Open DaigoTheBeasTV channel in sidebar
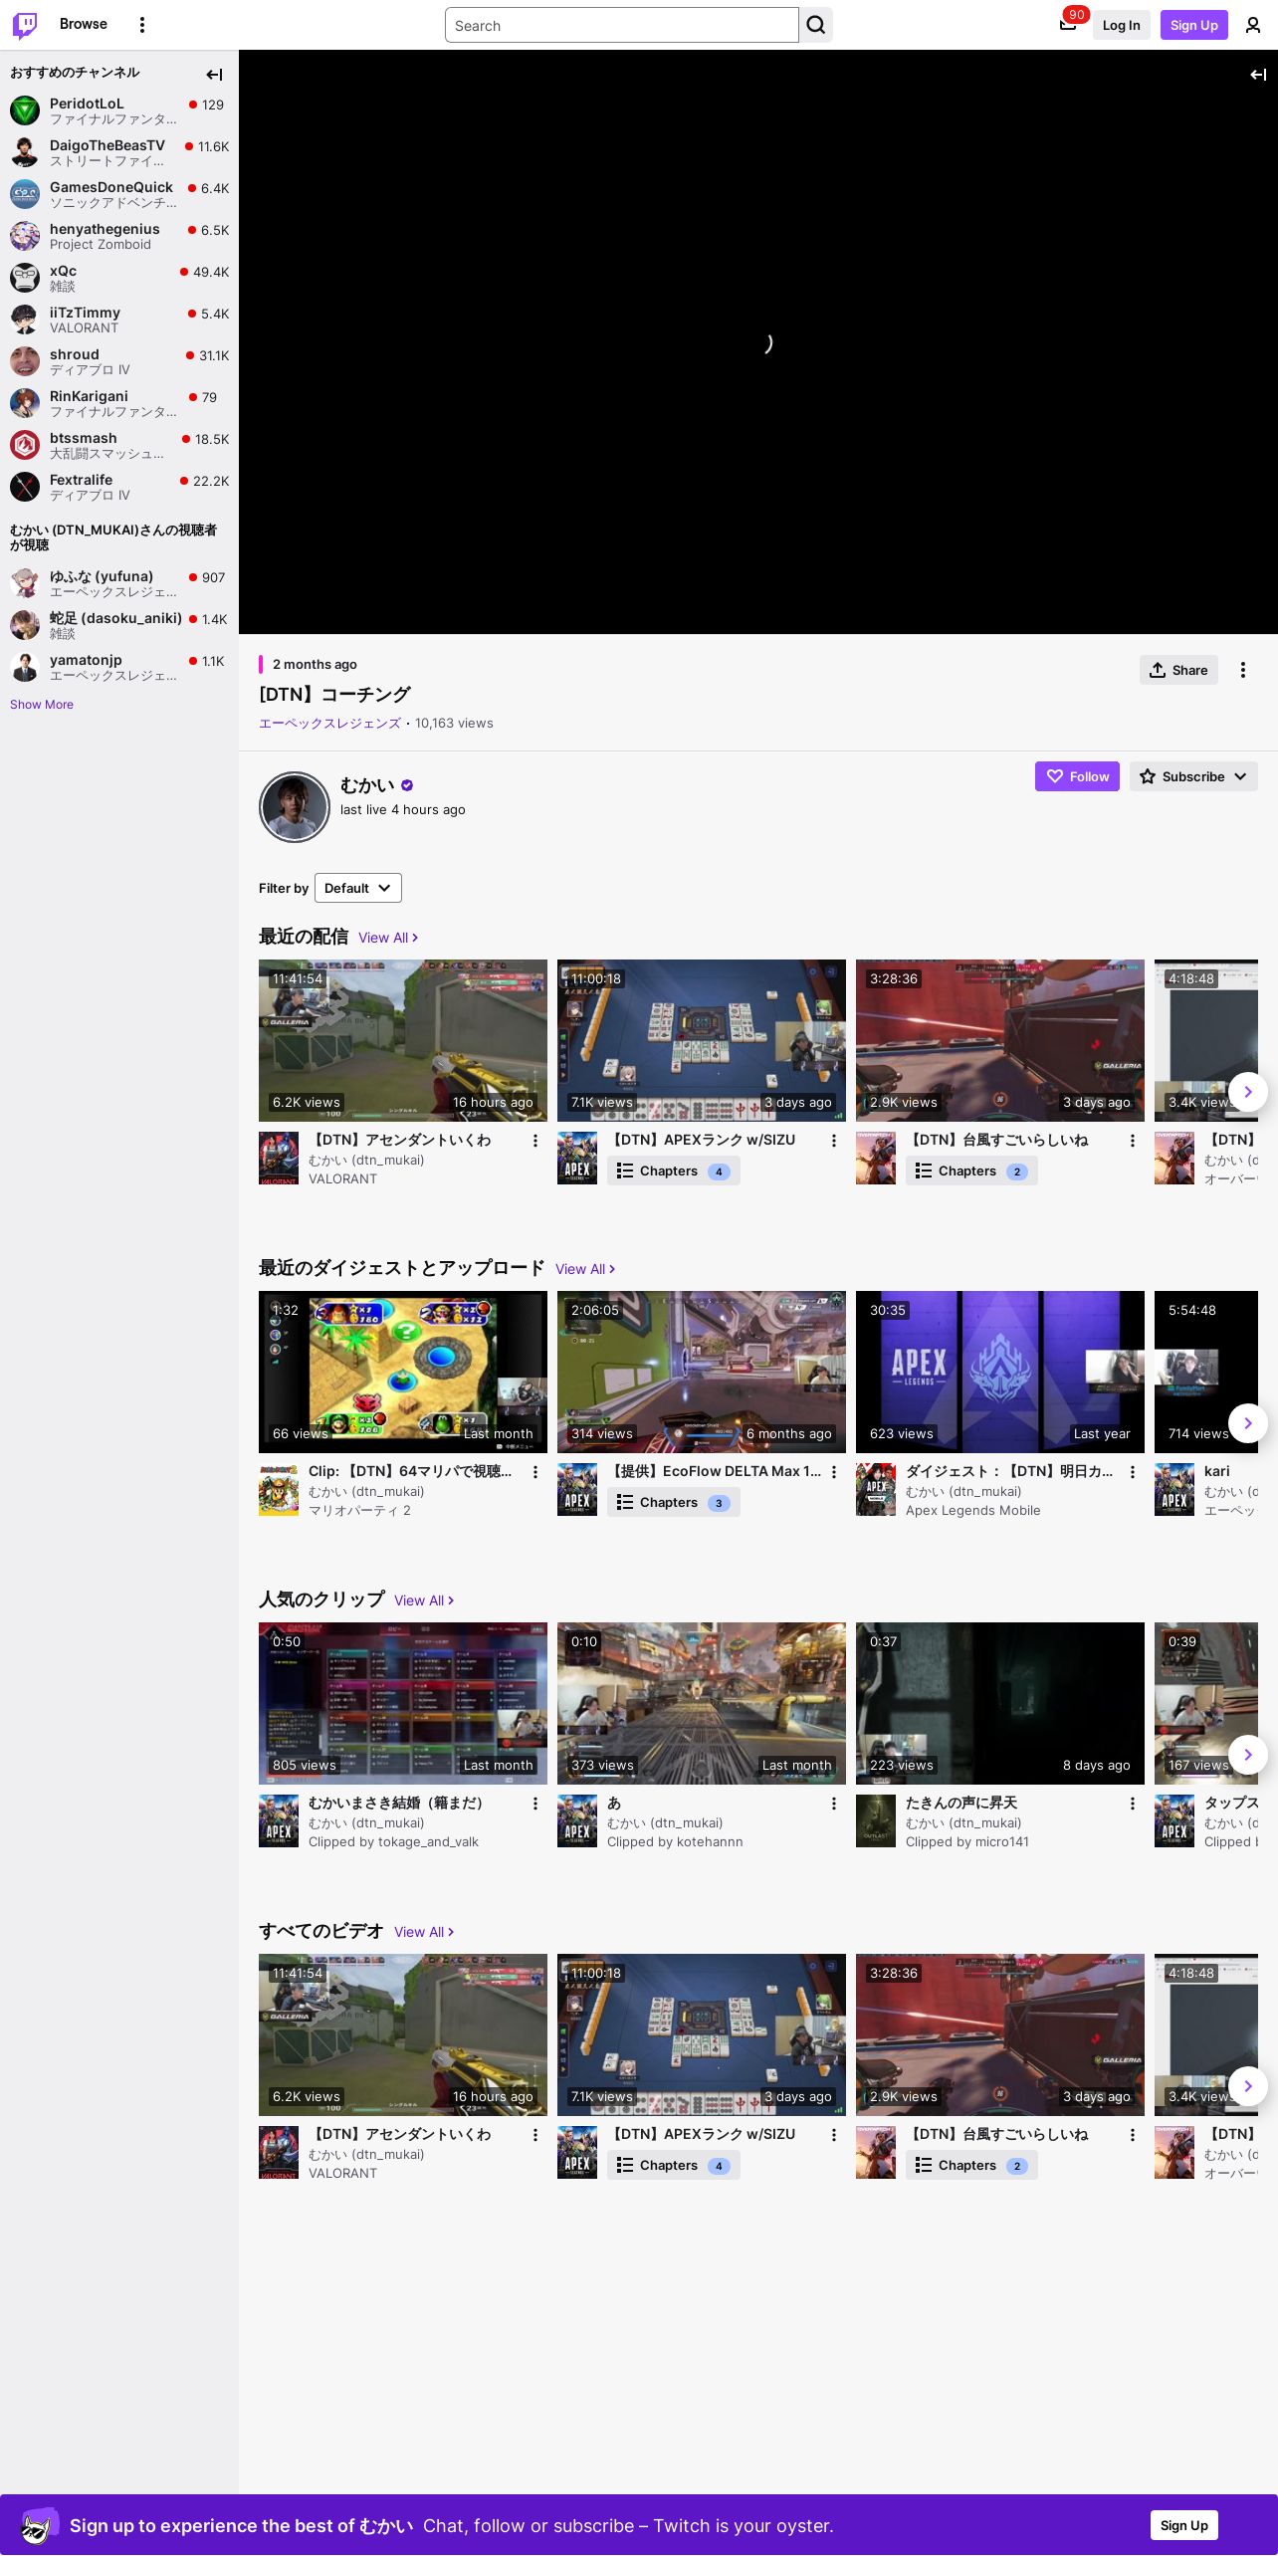 [119, 152]
